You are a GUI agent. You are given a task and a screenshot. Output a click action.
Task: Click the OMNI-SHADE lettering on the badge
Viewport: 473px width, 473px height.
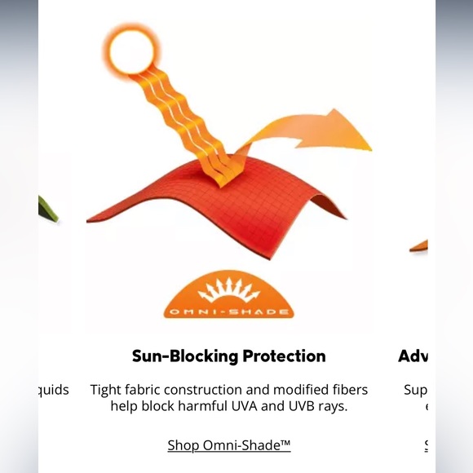coord(228,312)
